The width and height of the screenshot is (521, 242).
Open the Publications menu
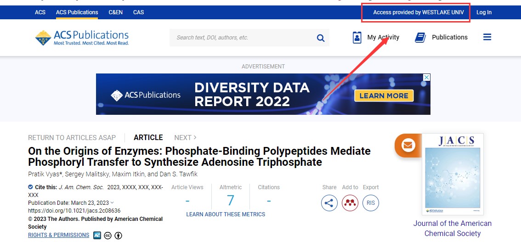[441, 38]
